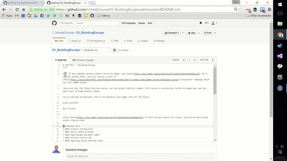Click Gist in the top header
The image size is (287, 161).
tap(150, 23)
